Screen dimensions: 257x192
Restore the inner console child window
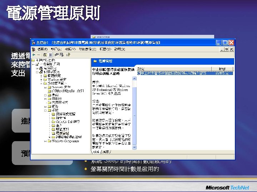[x=227, y=49]
